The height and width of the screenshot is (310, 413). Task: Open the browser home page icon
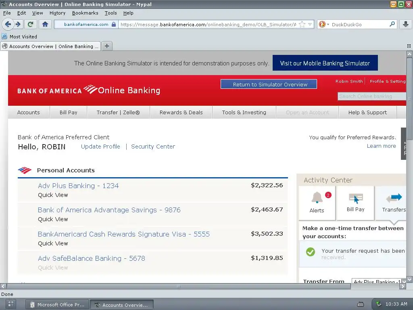45,24
